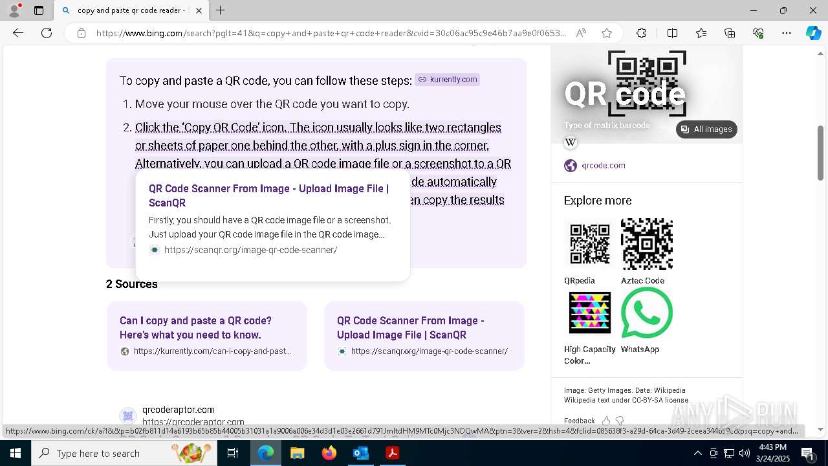Refresh the page with reload icon
Screen dimensions: 828x466
pos(47,33)
